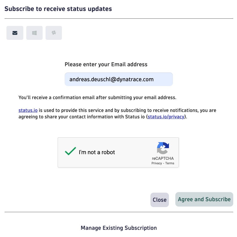Open the status.io link
This screenshot has height=237, width=237.
(x=28, y=110)
